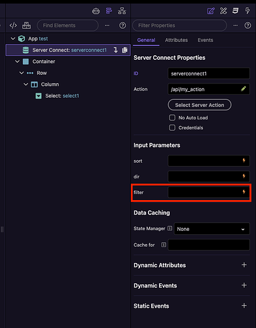The image size is (256, 328).
Task: Select the Container row label
Action: click(x=44, y=62)
